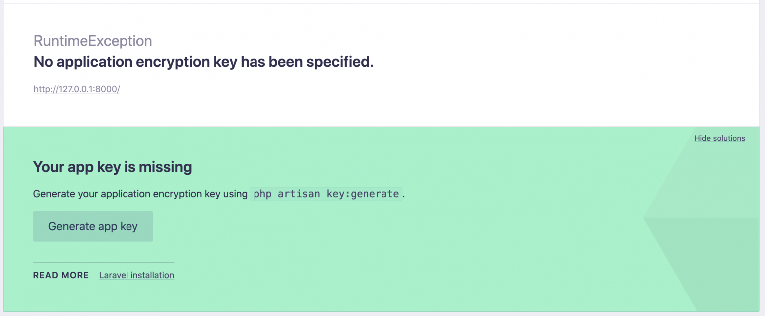This screenshot has width=765, height=316.
Task: Click the RuntimeException exception label
Action: click(92, 41)
